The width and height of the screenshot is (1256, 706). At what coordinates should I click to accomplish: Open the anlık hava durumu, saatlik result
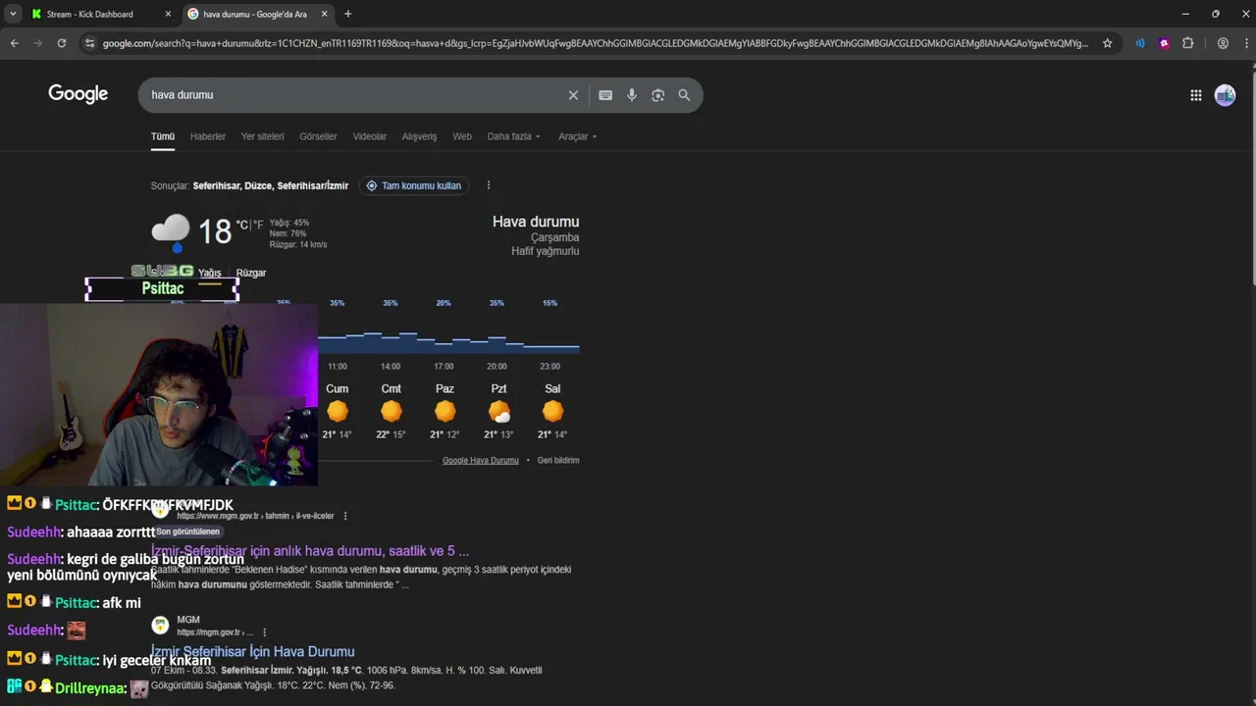pos(310,551)
